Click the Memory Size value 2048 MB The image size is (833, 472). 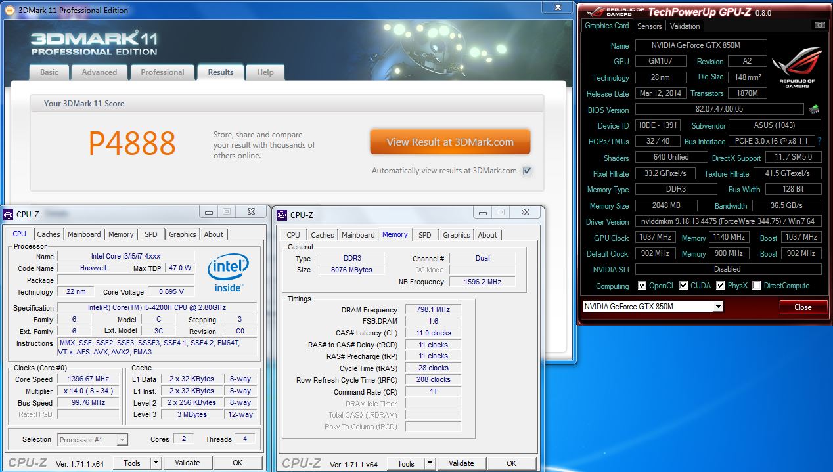667,205
